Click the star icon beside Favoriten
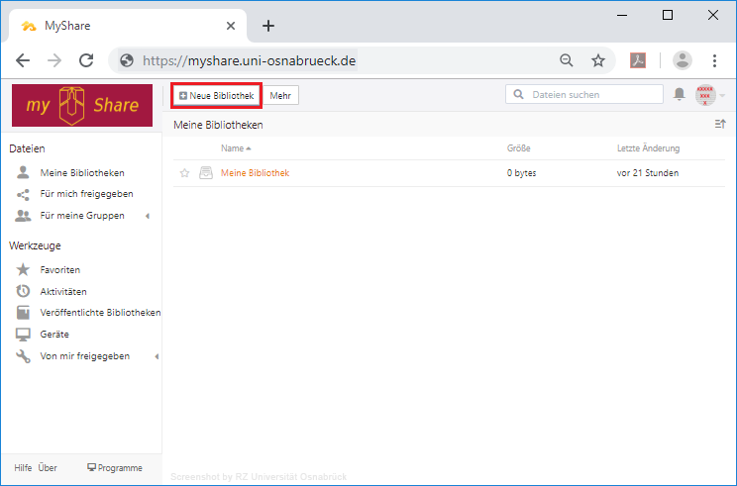This screenshot has height=486, width=737. click(23, 269)
